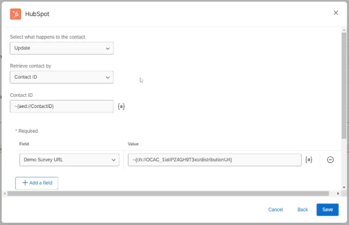Go Back to the previous step
This screenshot has height=225, width=349.
(x=303, y=209)
